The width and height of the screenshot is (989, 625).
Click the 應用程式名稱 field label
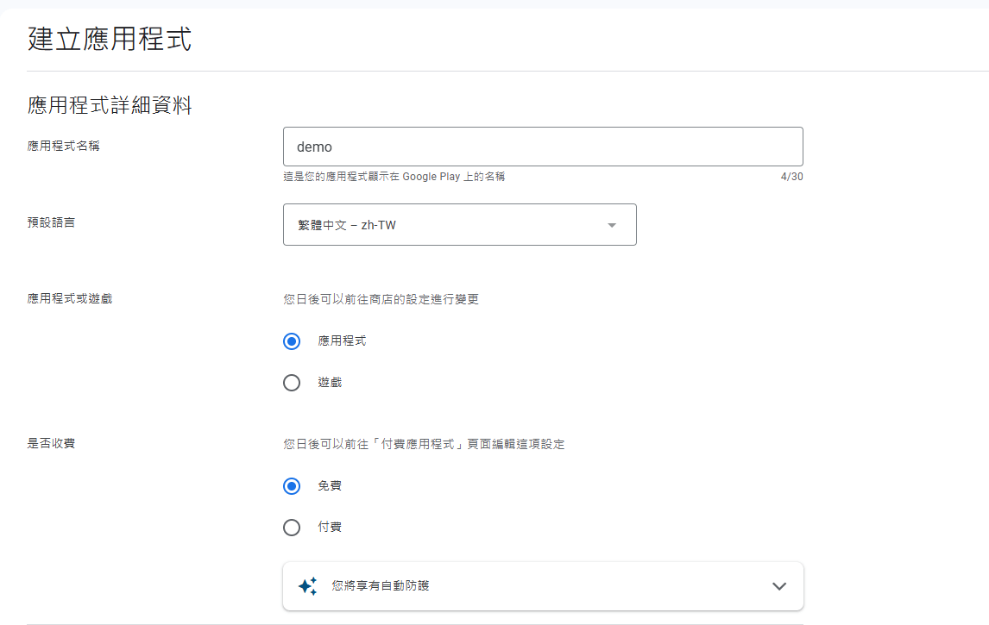pyautogui.click(x=63, y=147)
